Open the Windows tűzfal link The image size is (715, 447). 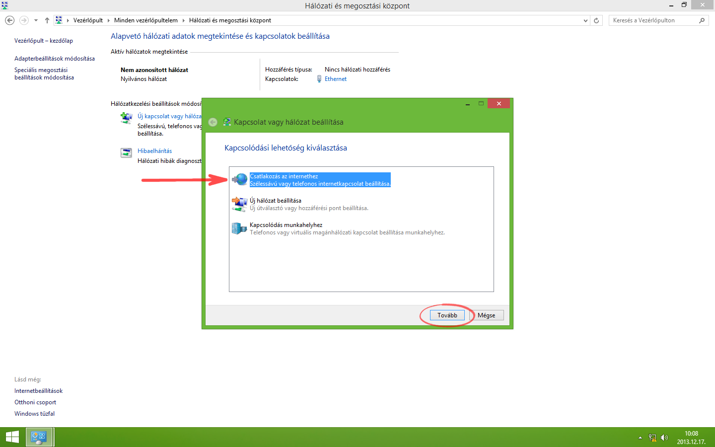pyautogui.click(x=34, y=413)
